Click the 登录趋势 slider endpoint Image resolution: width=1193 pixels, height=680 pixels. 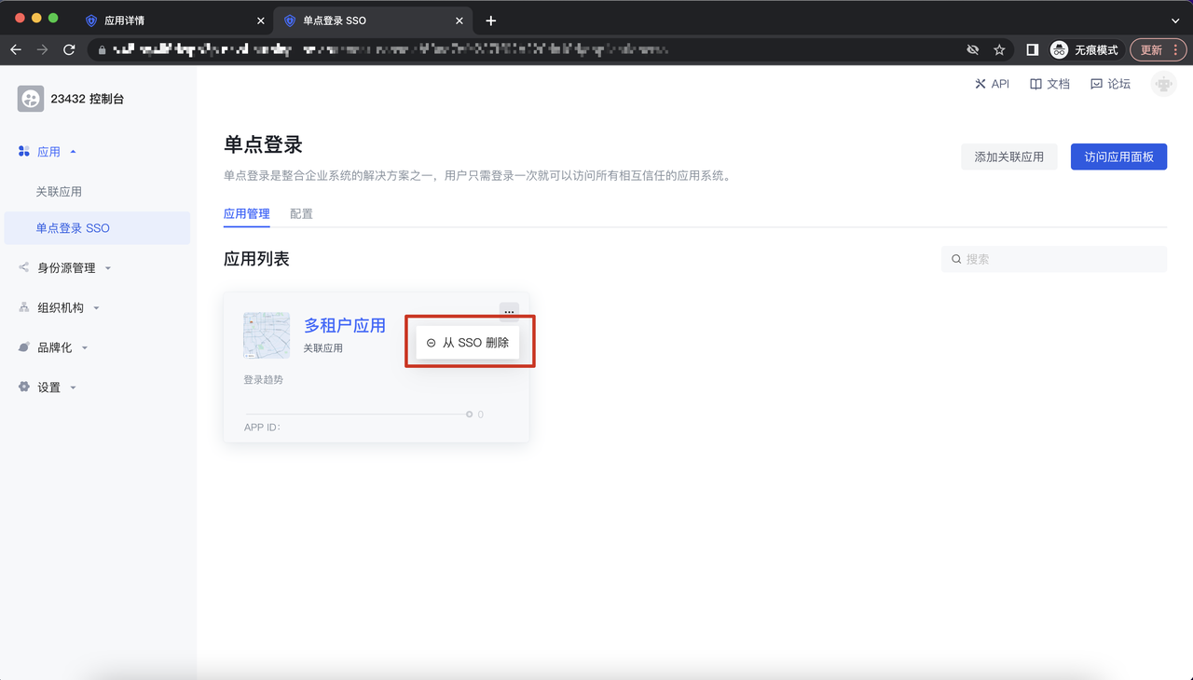coord(469,415)
